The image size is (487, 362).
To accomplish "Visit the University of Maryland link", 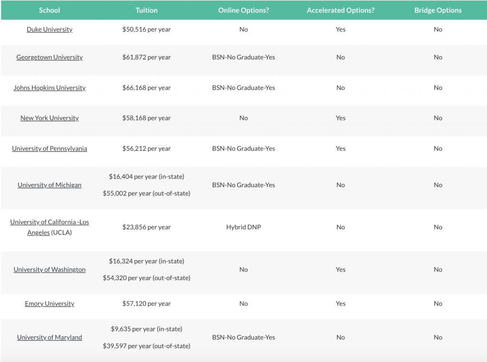I will 49,337.
